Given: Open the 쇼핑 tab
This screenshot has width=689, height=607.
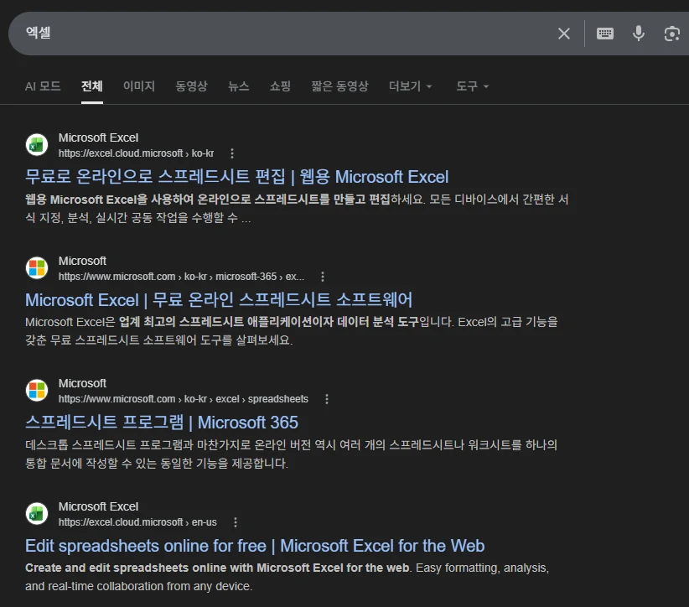Looking at the screenshot, I should 281,86.
